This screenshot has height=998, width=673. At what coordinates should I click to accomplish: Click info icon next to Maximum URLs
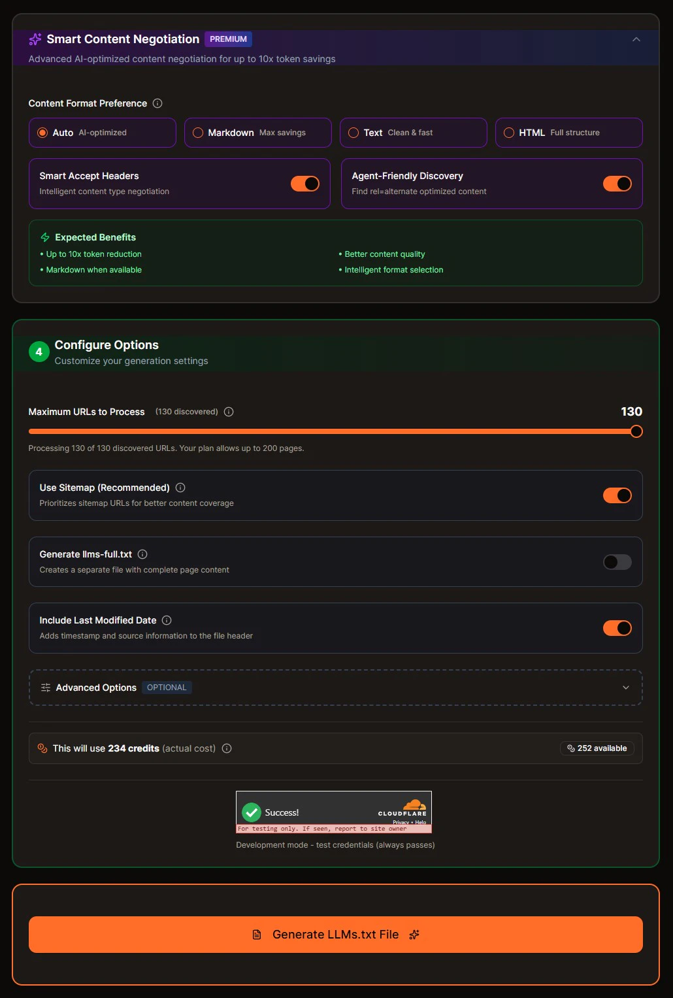[229, 412]
